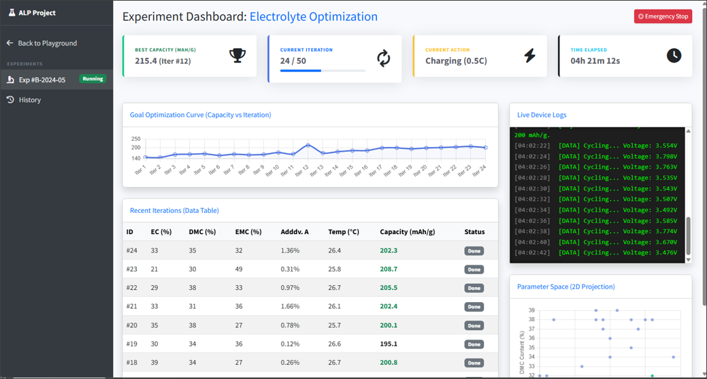The height and width of the screenshot is (379, 707).
Task: Click the Electrolyte Optimization title link
Action: [313, 16]
